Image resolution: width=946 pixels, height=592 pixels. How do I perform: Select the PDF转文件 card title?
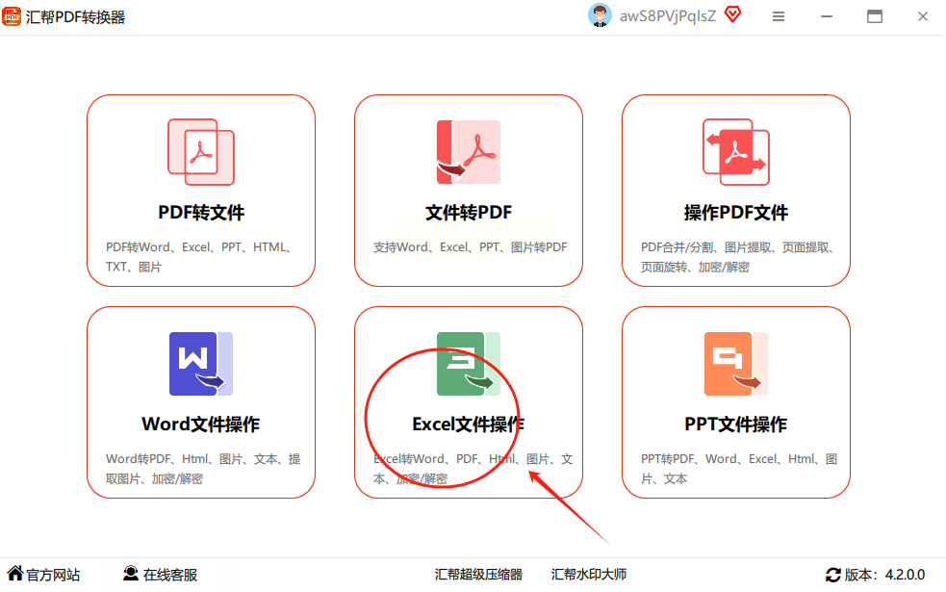coord(201,213)
